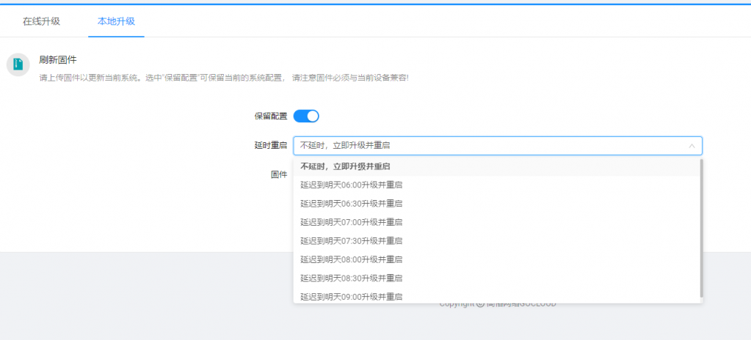The image size is (751, 340).
Task: Select 延迟到明天08:00升级并重启 from list
Action: pos(351,259)
